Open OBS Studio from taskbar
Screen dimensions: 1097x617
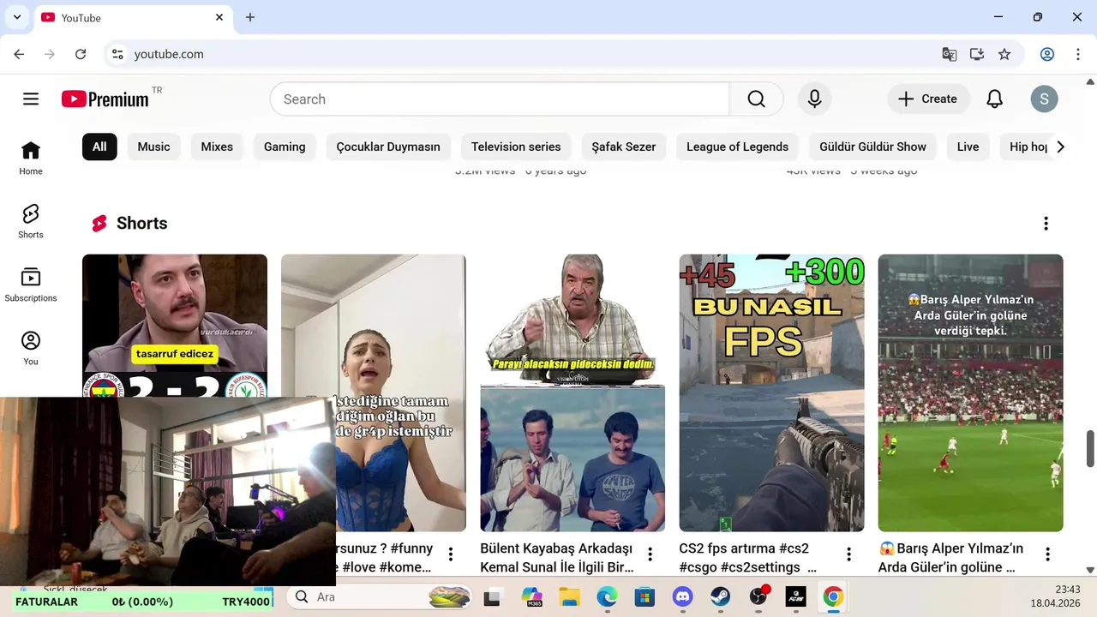pos(758,597)
